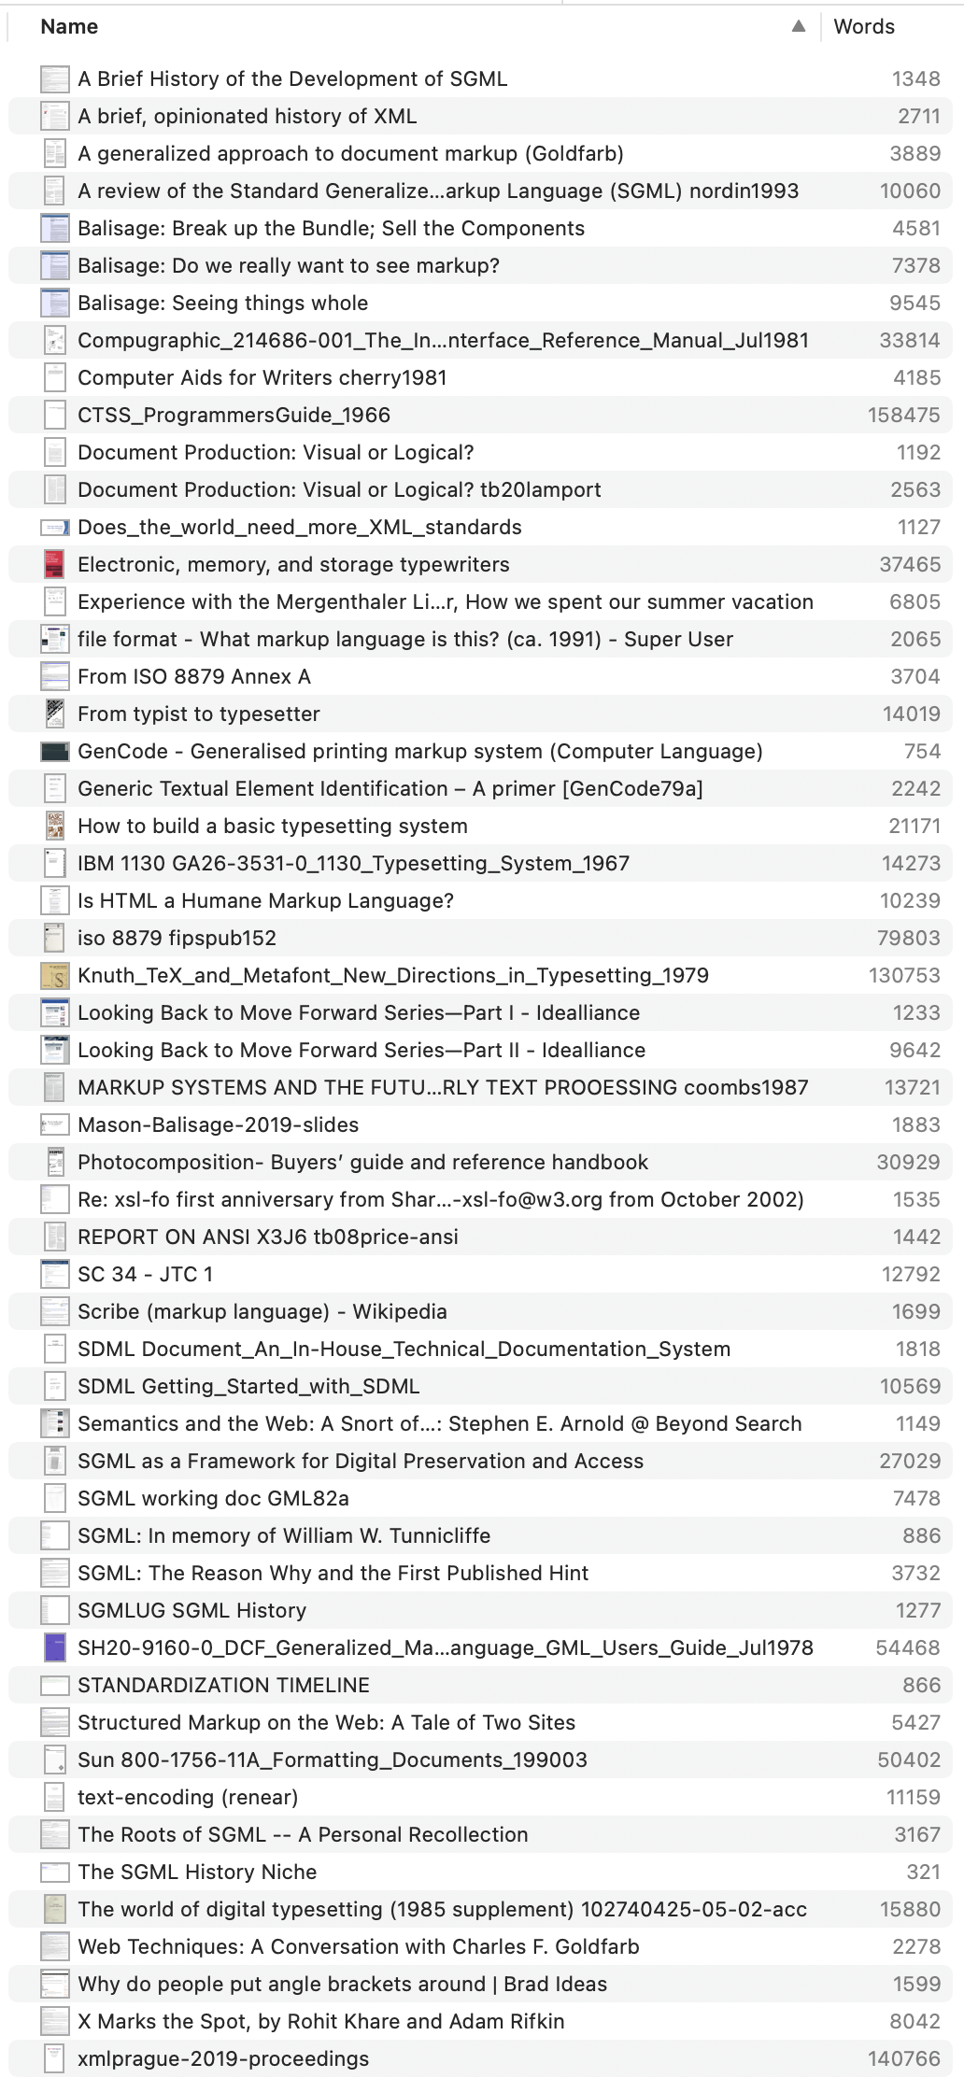
Task: Select Scribe (markup language) - Wikipedia entry
Action: coord(262,1311)
